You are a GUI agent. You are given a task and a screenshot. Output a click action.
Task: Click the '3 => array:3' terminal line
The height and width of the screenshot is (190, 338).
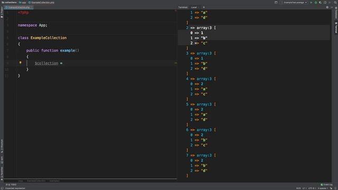[x=201, y=53]
